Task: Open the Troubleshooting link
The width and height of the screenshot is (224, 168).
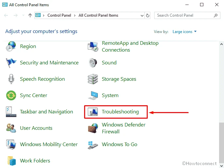Action: (x=120, y=112)
